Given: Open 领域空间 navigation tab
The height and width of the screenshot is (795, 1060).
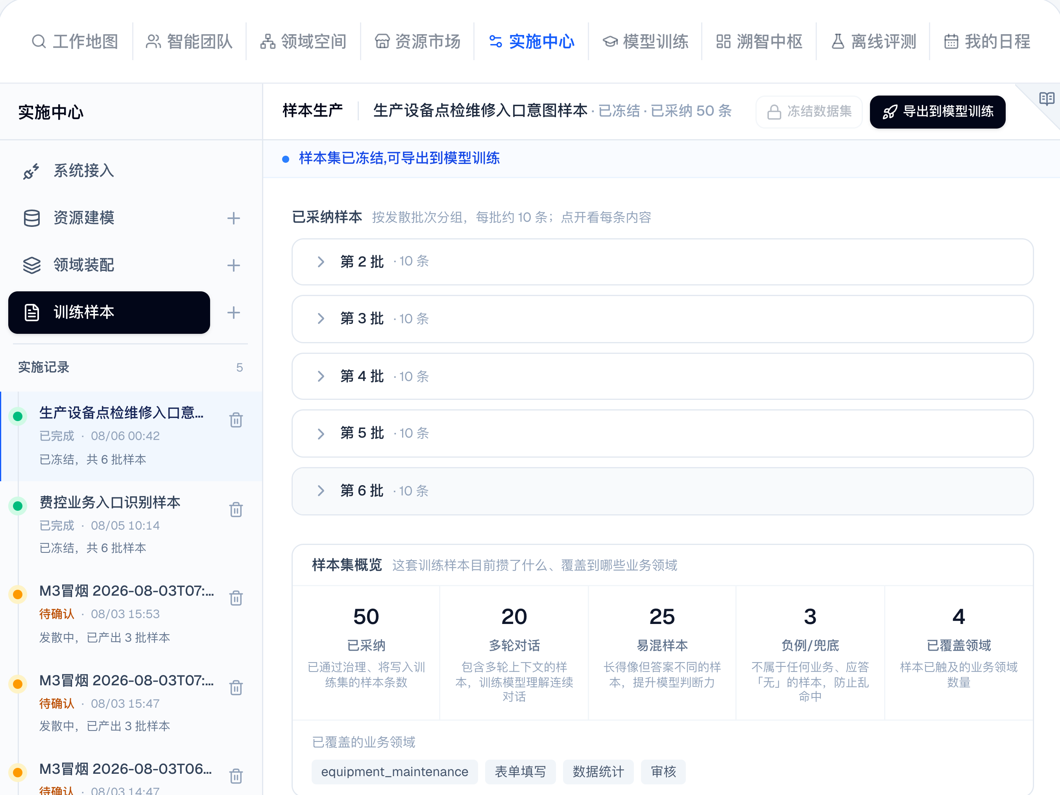Looking at the screenshot, I should 303,42.
